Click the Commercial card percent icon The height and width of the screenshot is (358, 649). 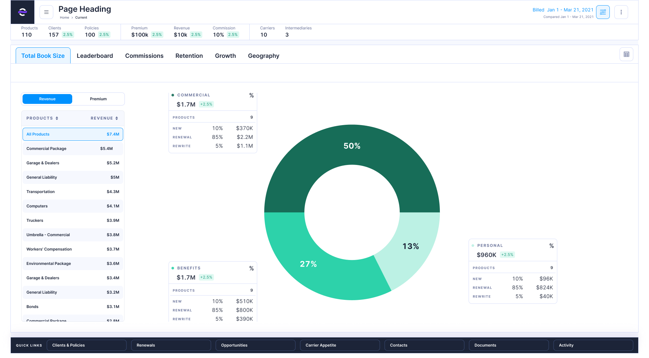251,95
